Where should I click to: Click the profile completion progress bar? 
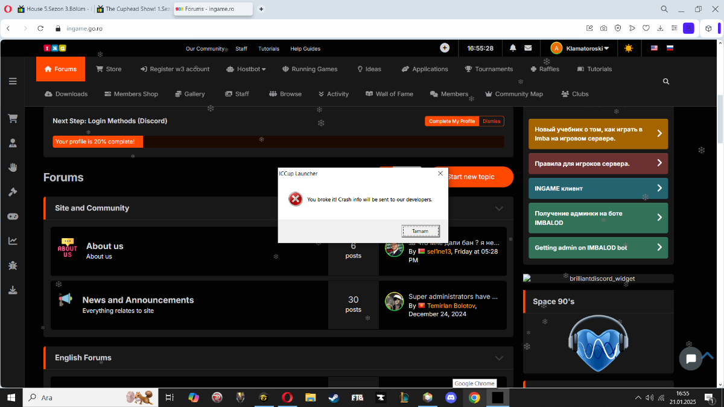tap(278, 142)
